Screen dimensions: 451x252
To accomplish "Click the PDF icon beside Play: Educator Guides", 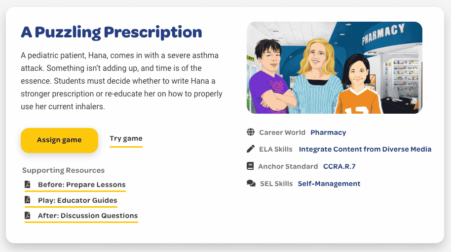I will point(28,200).
